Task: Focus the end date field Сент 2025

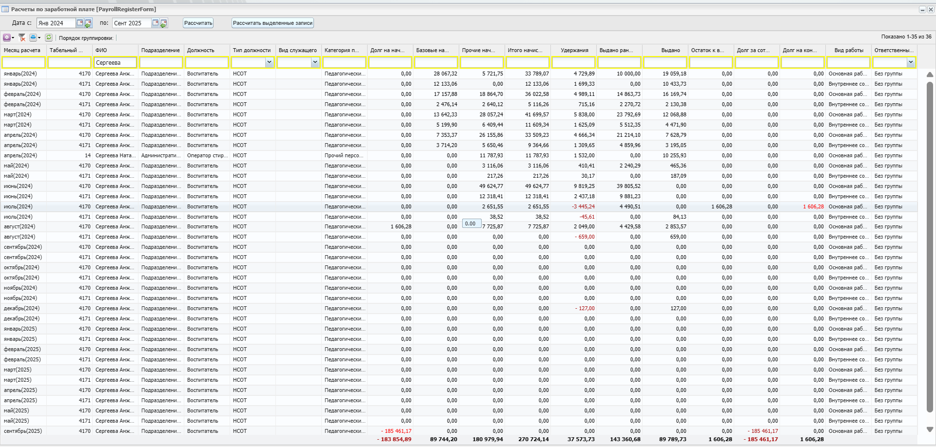Action: tap(132, 23)
